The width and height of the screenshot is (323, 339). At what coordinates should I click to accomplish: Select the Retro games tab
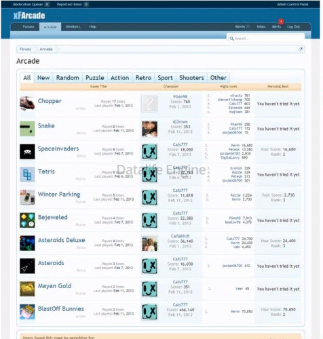(x=143, y=78)
